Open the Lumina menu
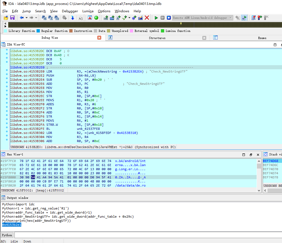282x243 pixels. point(88,11)
